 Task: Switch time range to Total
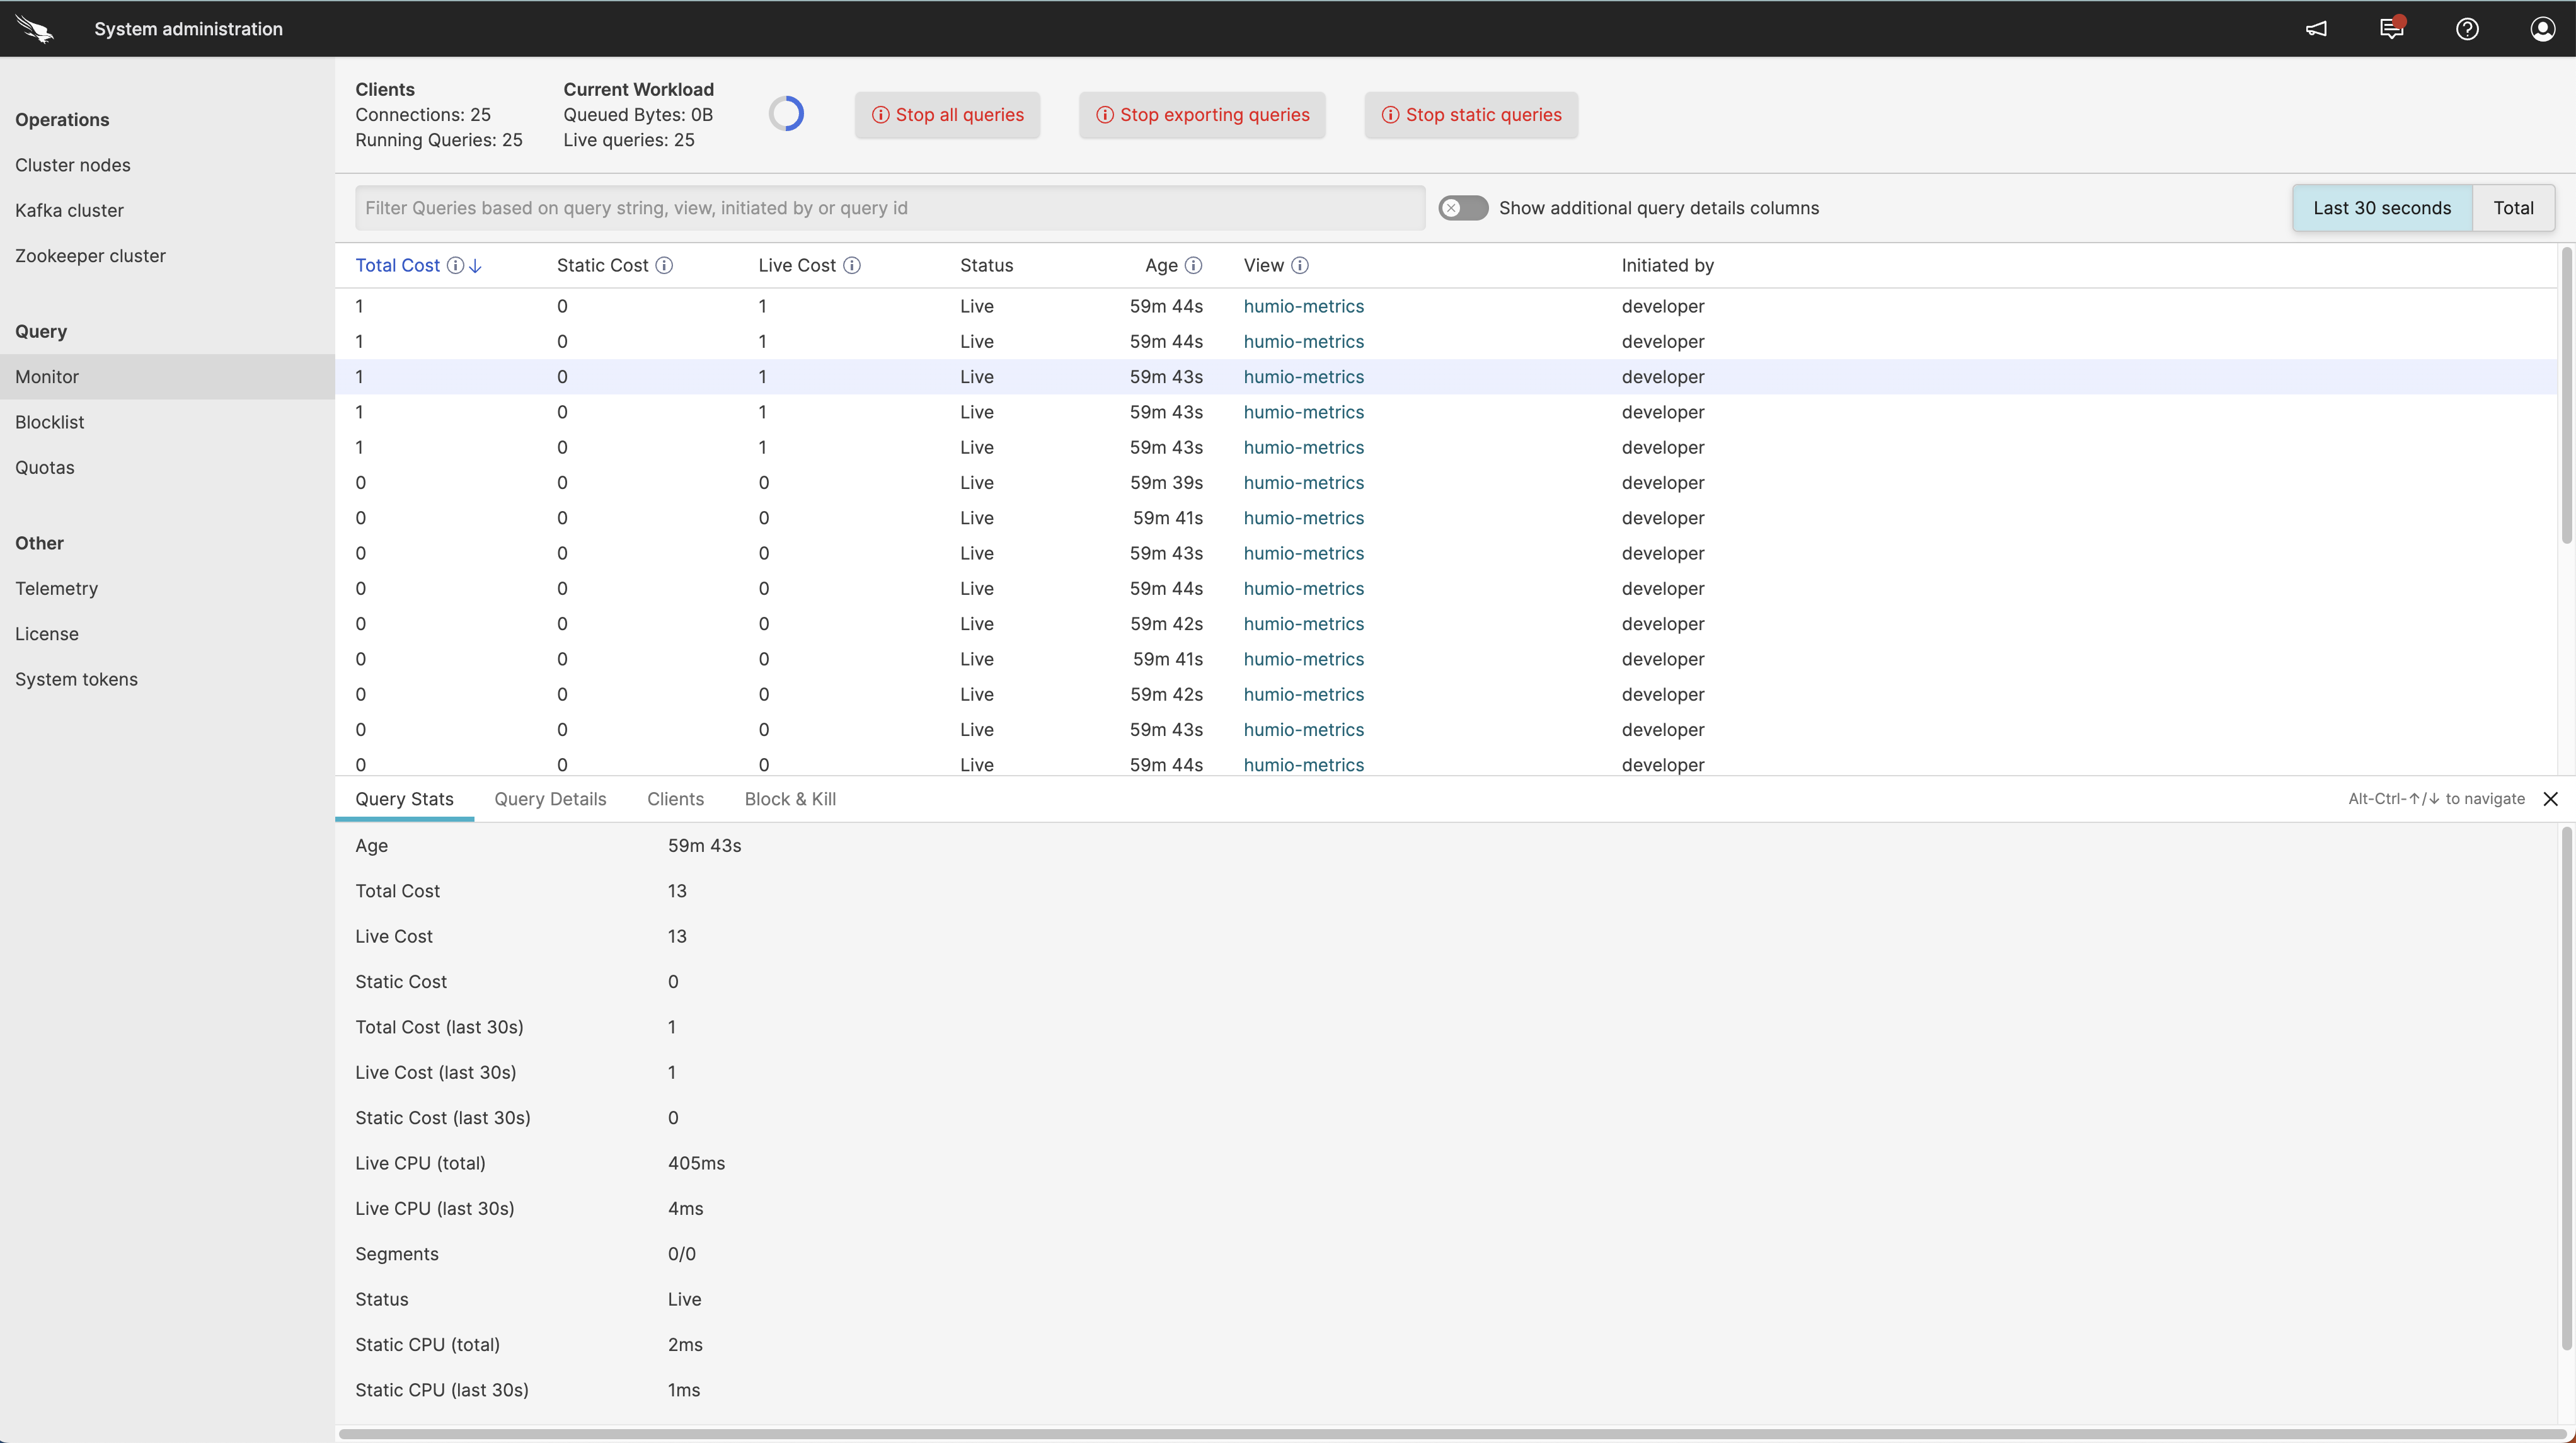[2513, 207]
